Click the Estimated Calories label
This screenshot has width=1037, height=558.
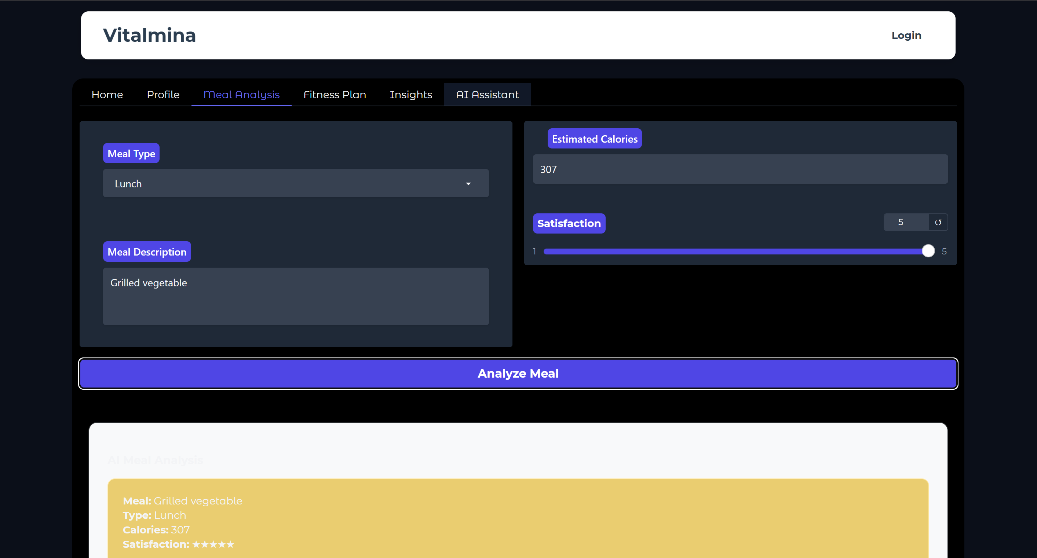click(x=594, y=139)
